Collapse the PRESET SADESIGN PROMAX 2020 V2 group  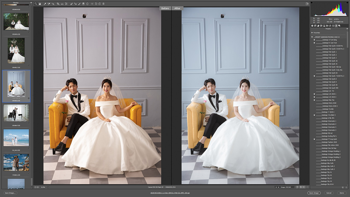pyautogui.click(x=312, y=37)
